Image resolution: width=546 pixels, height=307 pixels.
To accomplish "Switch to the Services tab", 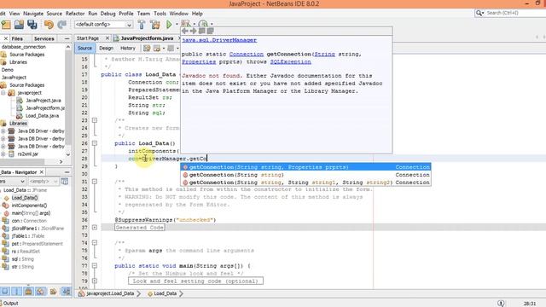I will click(x=44, y=38).
